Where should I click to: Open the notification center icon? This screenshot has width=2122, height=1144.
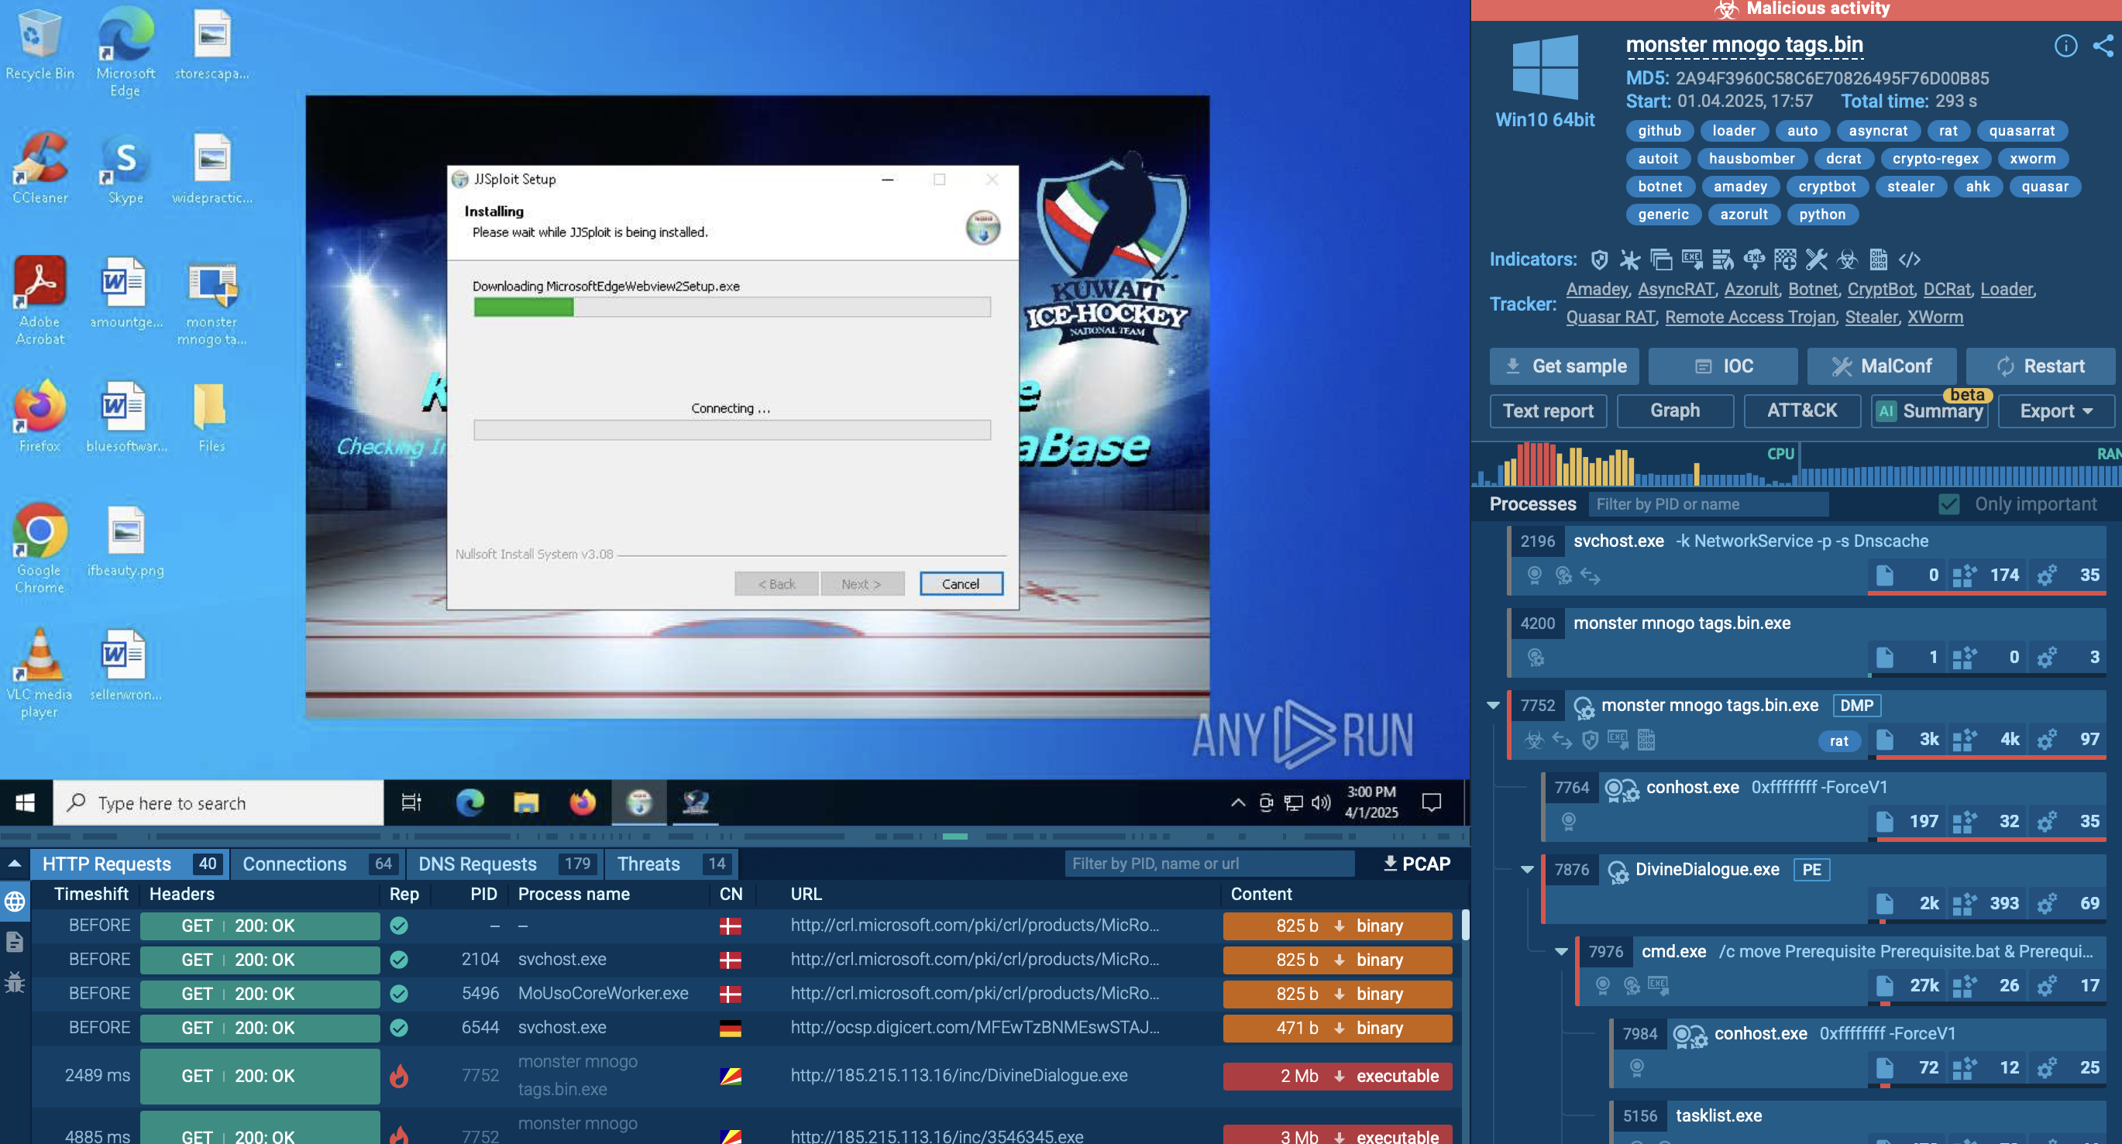[1432, 802]
